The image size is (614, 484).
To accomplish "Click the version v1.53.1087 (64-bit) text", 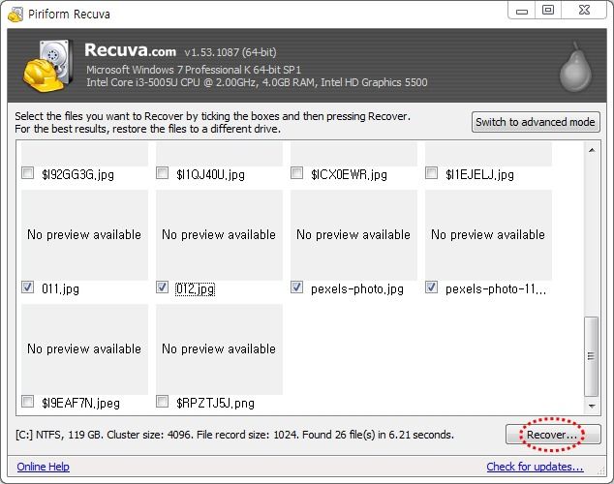I will [230, 52].
